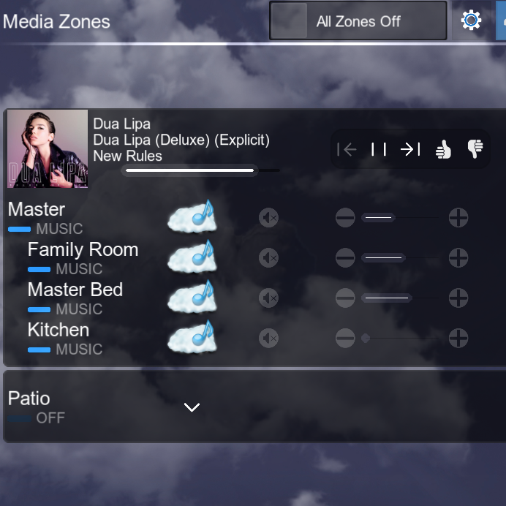Open the Family Room music source icon

pos(192,257)
